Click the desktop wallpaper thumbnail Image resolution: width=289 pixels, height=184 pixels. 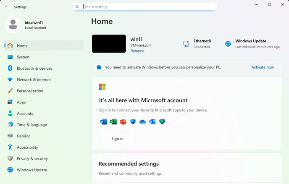[109, 44]
